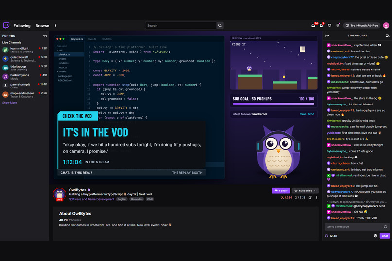This screenshot has width=392, height=261.
Task: Open the mapleandmeteor Travel & Outdoors channel
Action: tap(24, 95)
